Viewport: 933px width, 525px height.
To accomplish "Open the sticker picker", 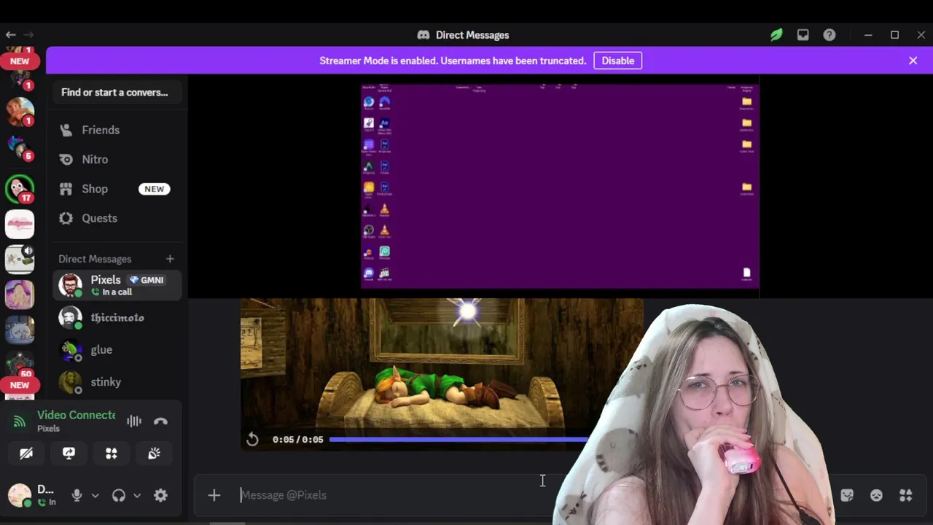I will coord(847,495).
